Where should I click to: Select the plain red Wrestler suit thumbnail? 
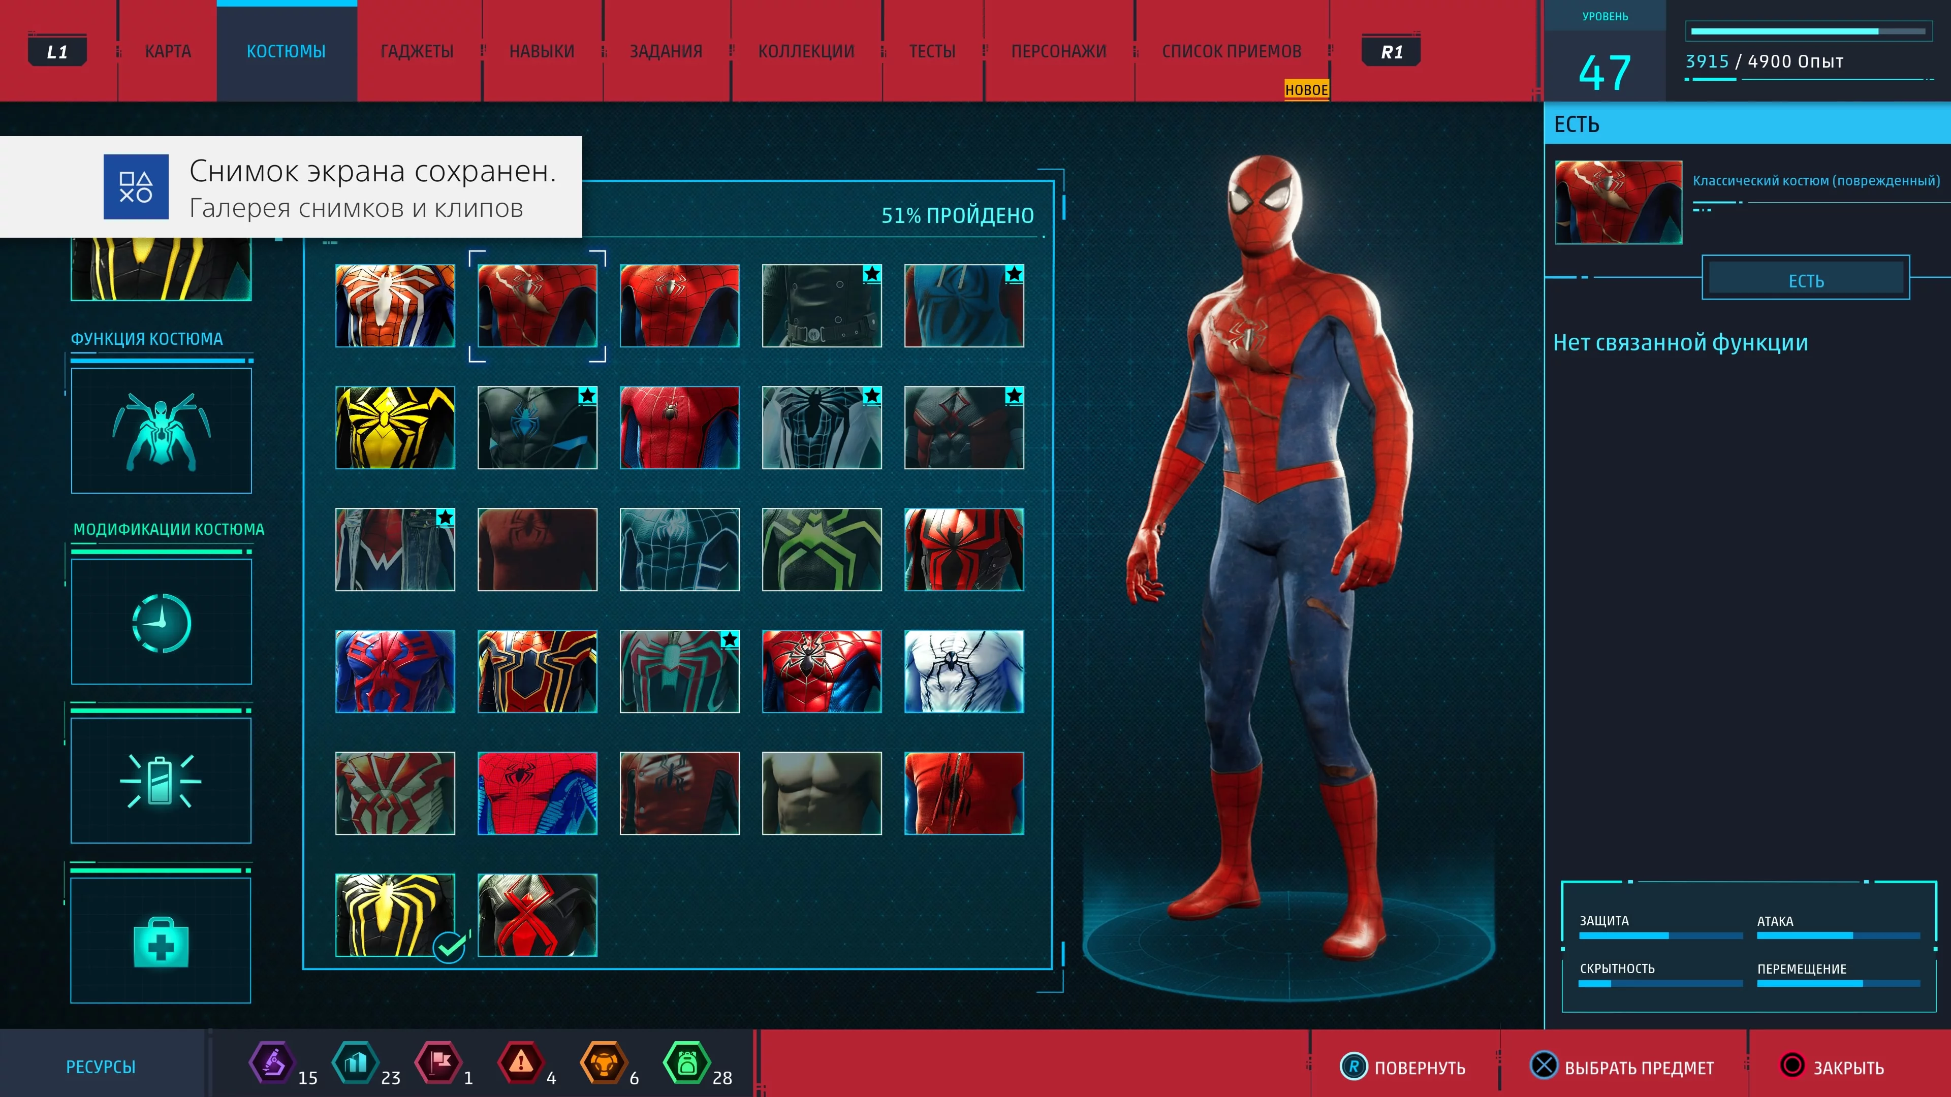538,550
